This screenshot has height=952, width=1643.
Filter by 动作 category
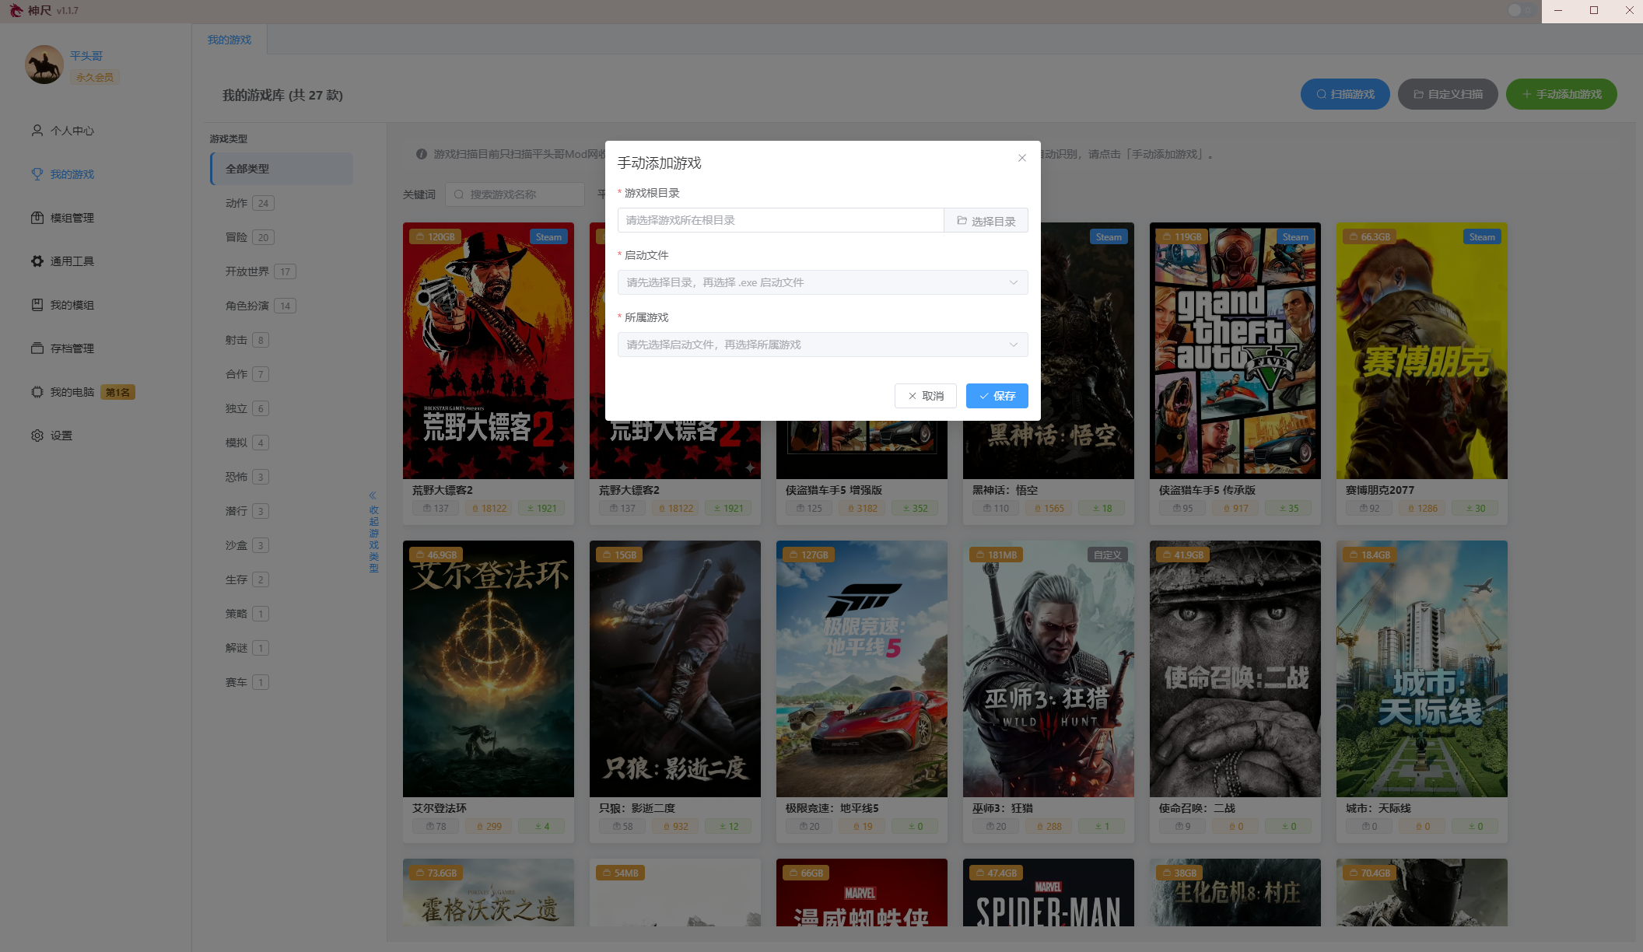(249, 203)
